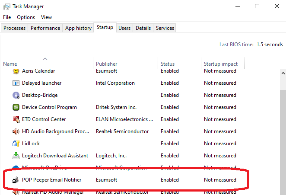The image size is (286, 195).
Task: Click Enabled status in Delayed launcher row
Action: pyautogui.click(x=170, y=83)
